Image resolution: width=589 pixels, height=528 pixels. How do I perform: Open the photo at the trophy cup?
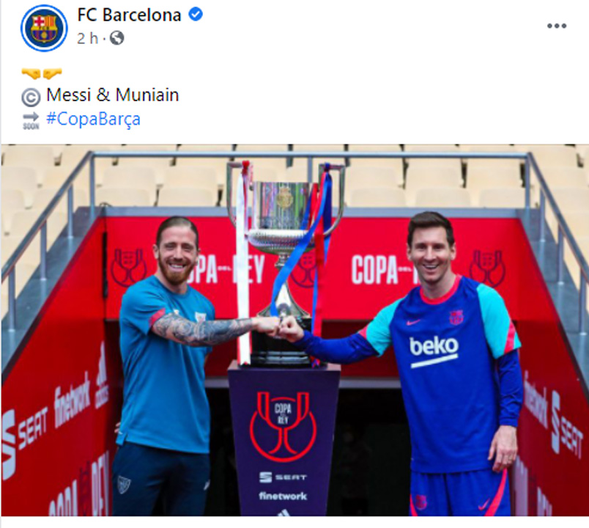coord(285,224)
